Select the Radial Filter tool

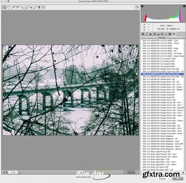(44, 7)
